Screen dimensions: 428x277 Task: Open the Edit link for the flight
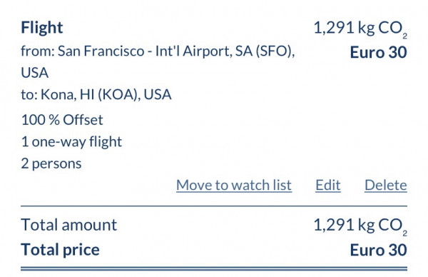point(328,185)
